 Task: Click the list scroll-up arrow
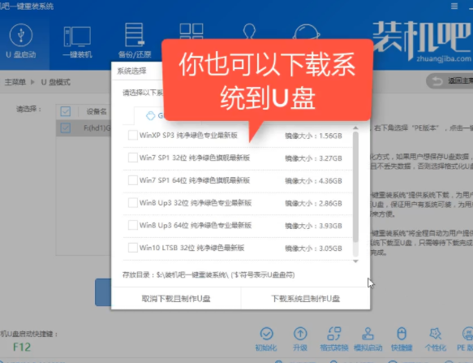coord(355,128)
